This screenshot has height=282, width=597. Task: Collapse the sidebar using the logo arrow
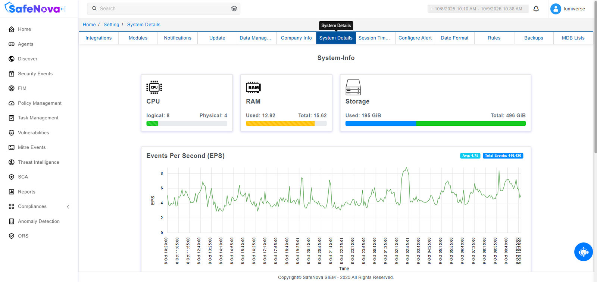pos(63,9)
